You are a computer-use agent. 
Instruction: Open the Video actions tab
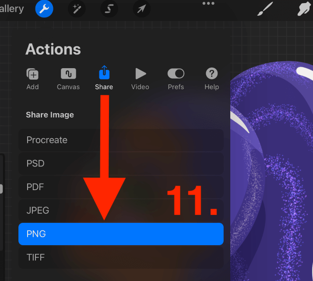140,79
